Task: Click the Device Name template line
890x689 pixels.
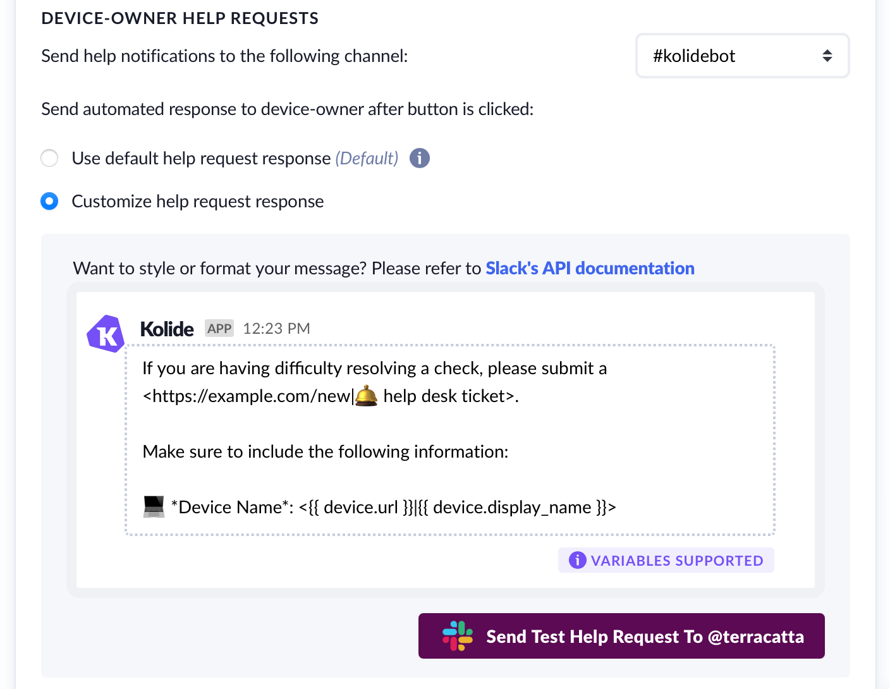Action: click(392, 507)
